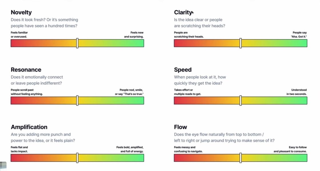Click the Amplification slider handle
The image size is (320, 171).
(x=77, y=158)
